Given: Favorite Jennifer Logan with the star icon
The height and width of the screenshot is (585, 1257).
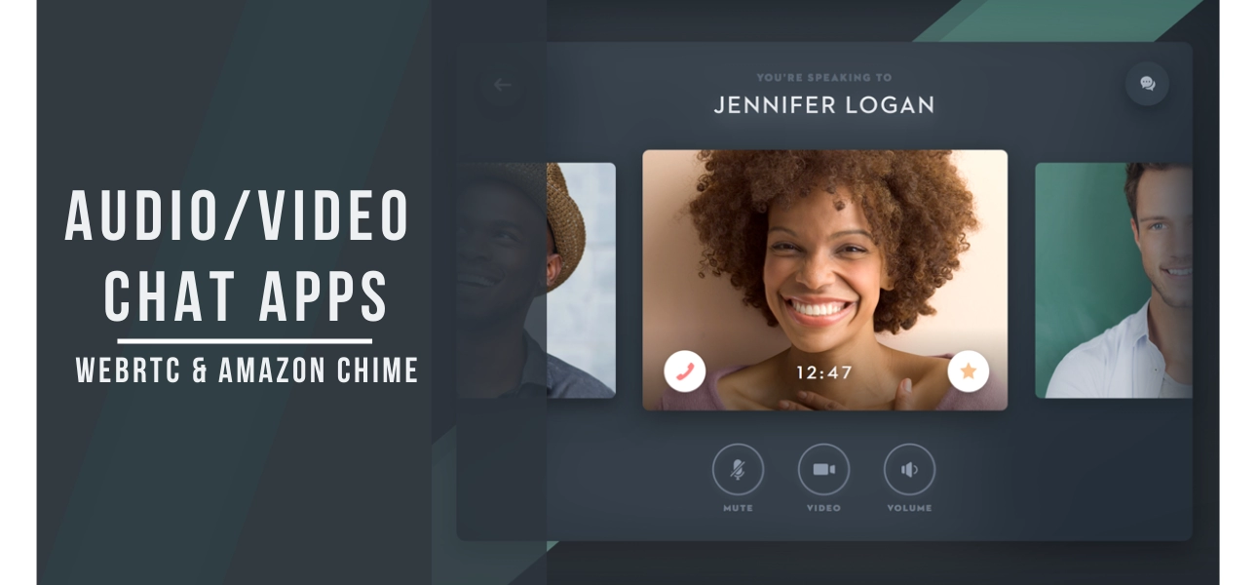Looking at the screenshot, I should pyautogui.click(x=968, y=370).
